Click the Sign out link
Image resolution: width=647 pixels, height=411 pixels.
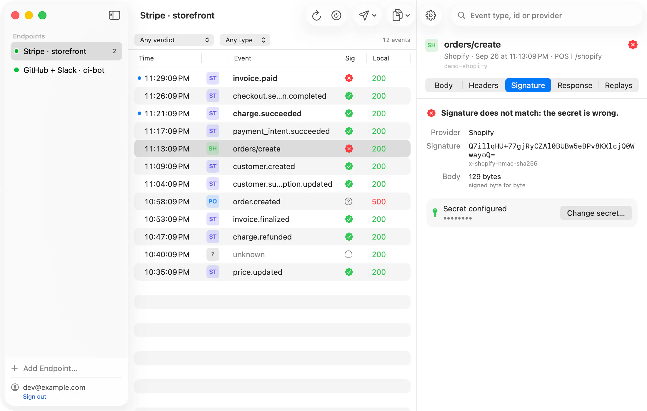click(x=34, y=396)
